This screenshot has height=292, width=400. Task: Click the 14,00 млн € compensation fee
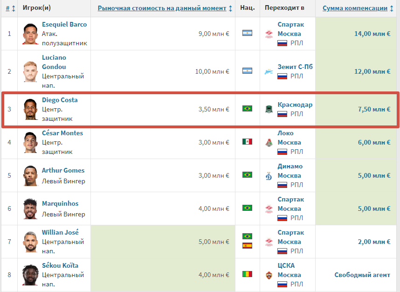coord(372,34)
